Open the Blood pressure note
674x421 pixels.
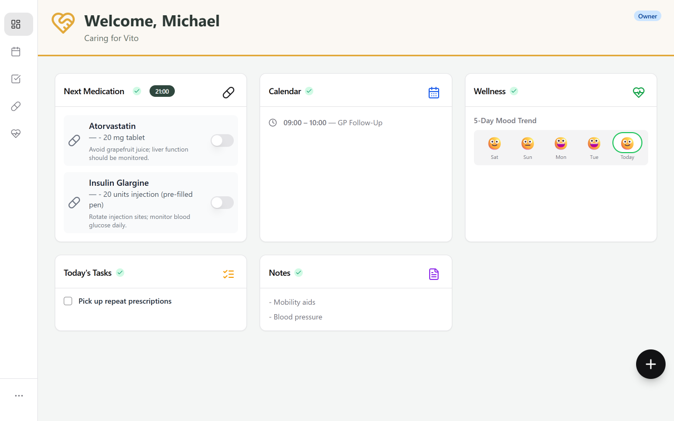295,317
